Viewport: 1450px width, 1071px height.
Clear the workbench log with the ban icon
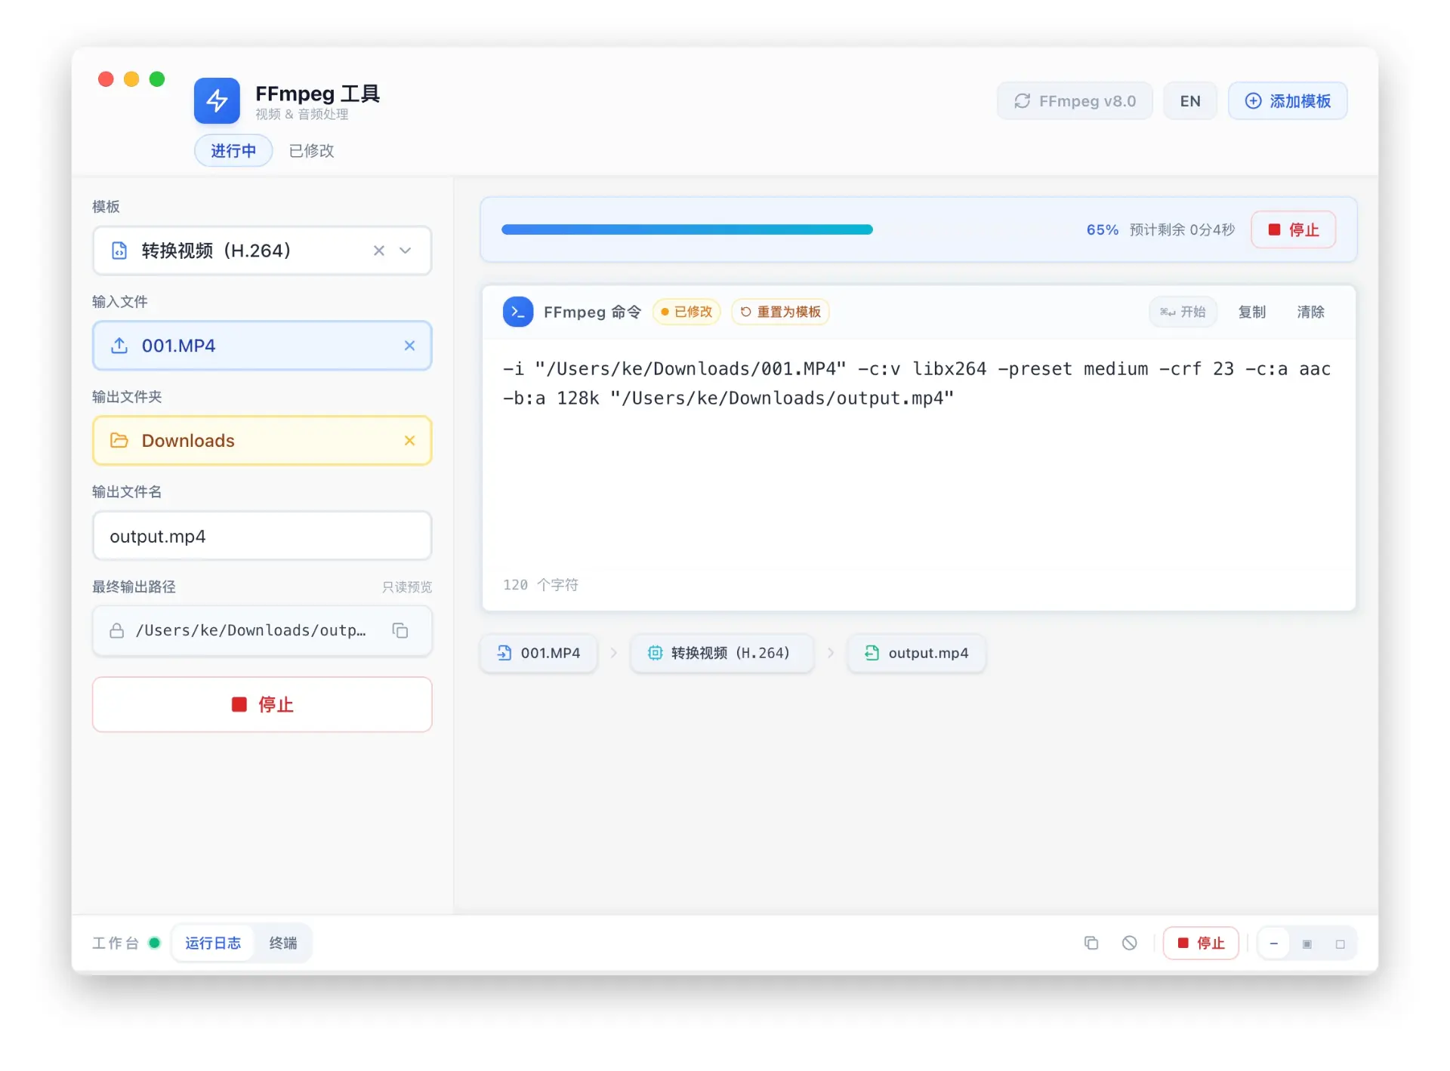tap(1130, 943)
